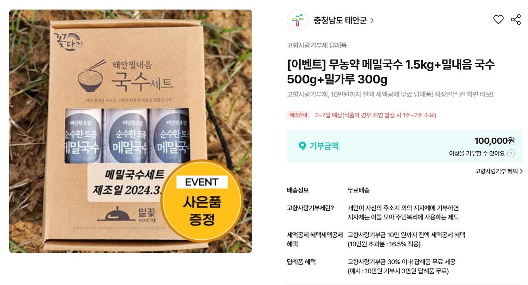528x285 pixels.
Task: Click the yellow EVENT 사은품 증정 badge
Action: [202, 201]
